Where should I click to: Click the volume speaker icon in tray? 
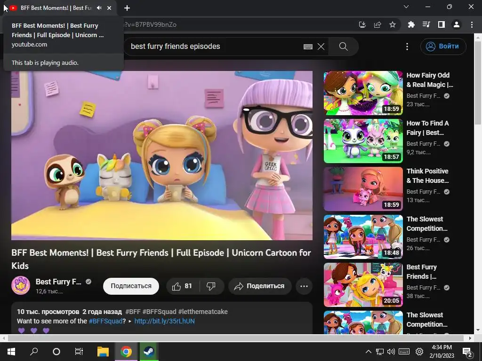click(391, 352)
